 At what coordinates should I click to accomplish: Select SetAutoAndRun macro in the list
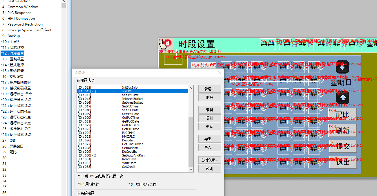pyautogui.click(x=133, y=155)
